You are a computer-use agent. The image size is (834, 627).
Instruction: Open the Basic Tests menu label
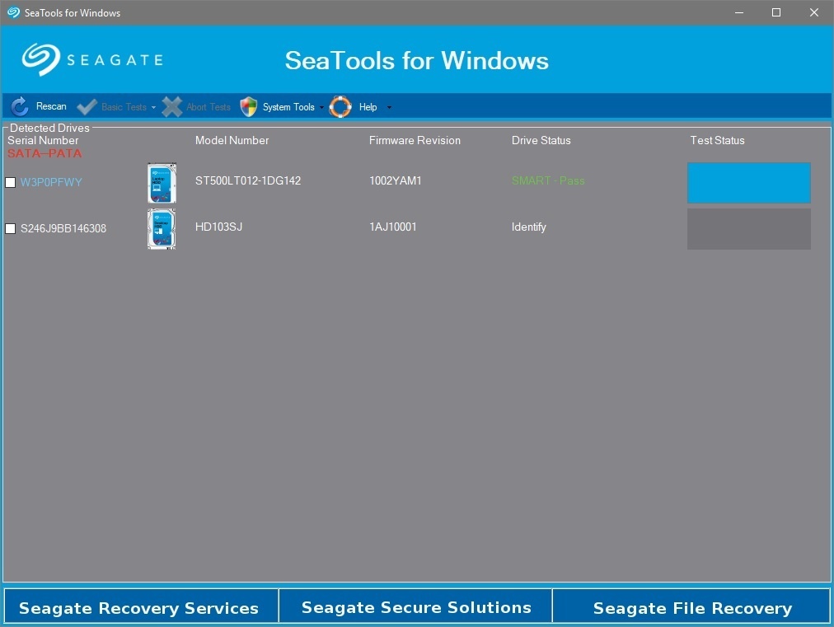[124, 107]
